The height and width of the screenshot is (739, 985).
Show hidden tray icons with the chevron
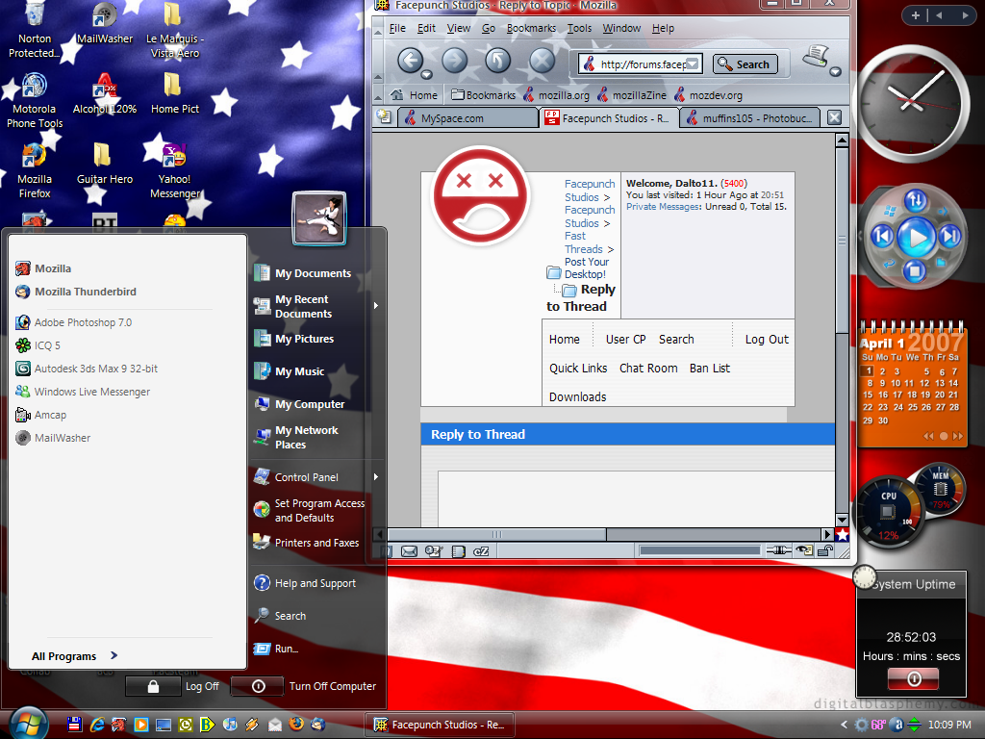tap(844, 725)
